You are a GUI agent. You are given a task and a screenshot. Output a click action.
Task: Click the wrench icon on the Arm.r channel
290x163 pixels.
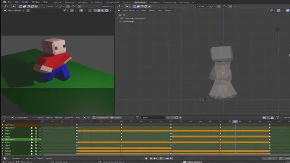[32, 131]
